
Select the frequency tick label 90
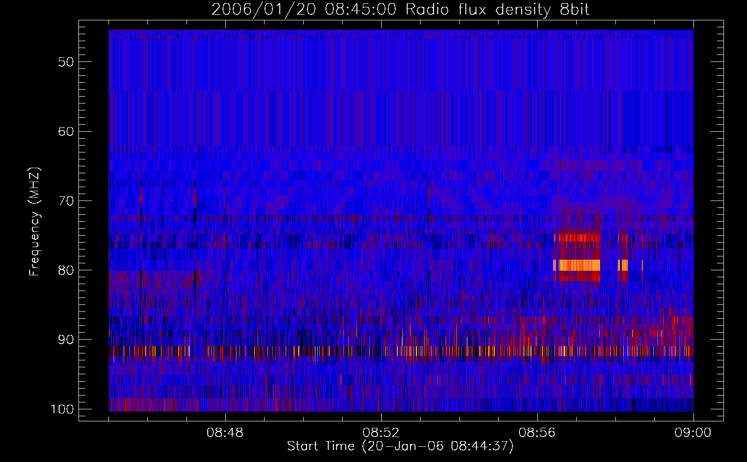pyautogui.click(x=66, y=340)
